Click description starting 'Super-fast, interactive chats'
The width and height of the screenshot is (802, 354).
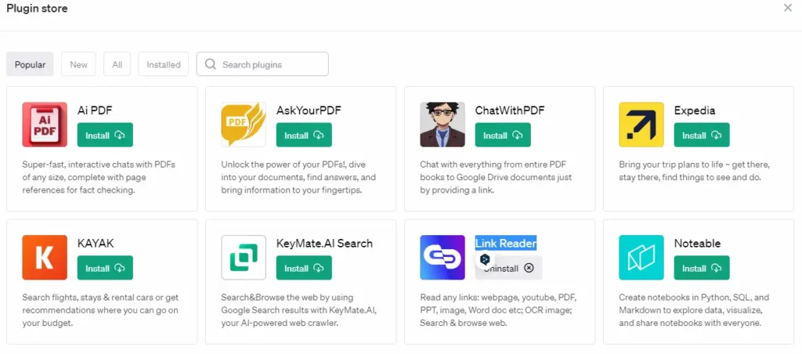pyautogui.click(x=99, y=178)
